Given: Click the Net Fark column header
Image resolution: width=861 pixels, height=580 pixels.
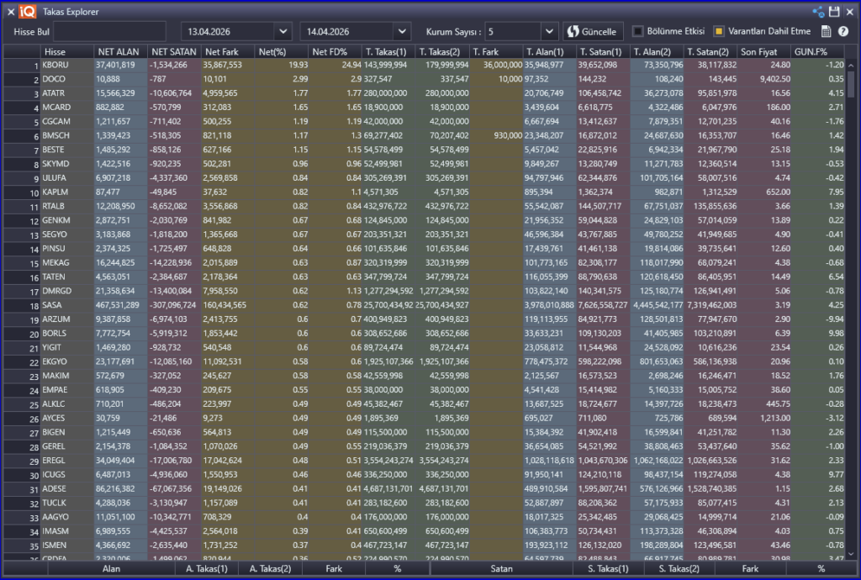Looking at the screenshot, I should click(x=227, y=52).
